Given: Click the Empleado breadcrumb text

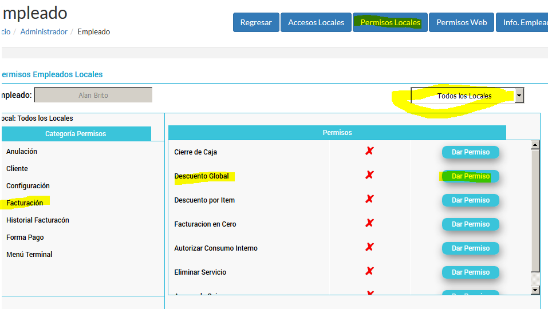Looking at the screenshot, I should (x=94, y=32).
